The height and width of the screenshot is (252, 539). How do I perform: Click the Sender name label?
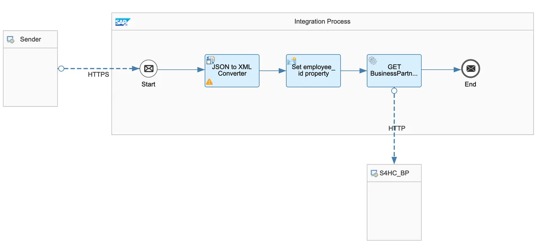point(31,40)
